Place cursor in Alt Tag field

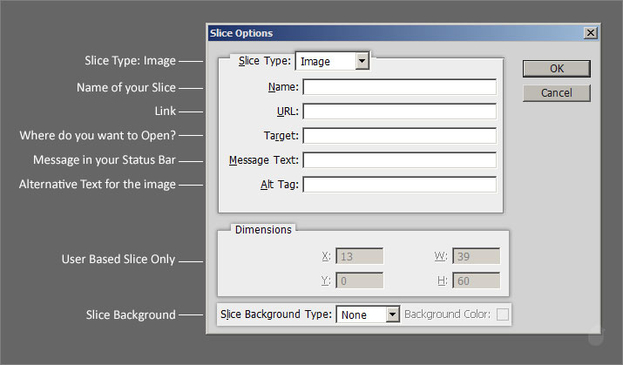coord(399,185)
